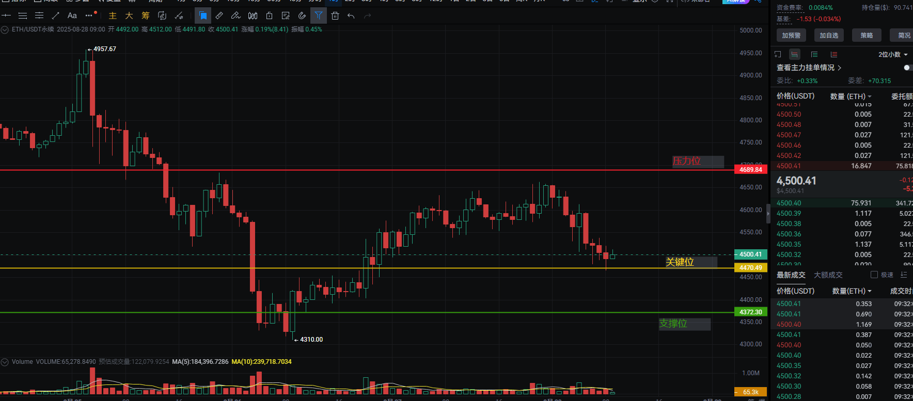Select the green 支撑位 support line label
Screen dimensions: 913x401
(684, 324)
